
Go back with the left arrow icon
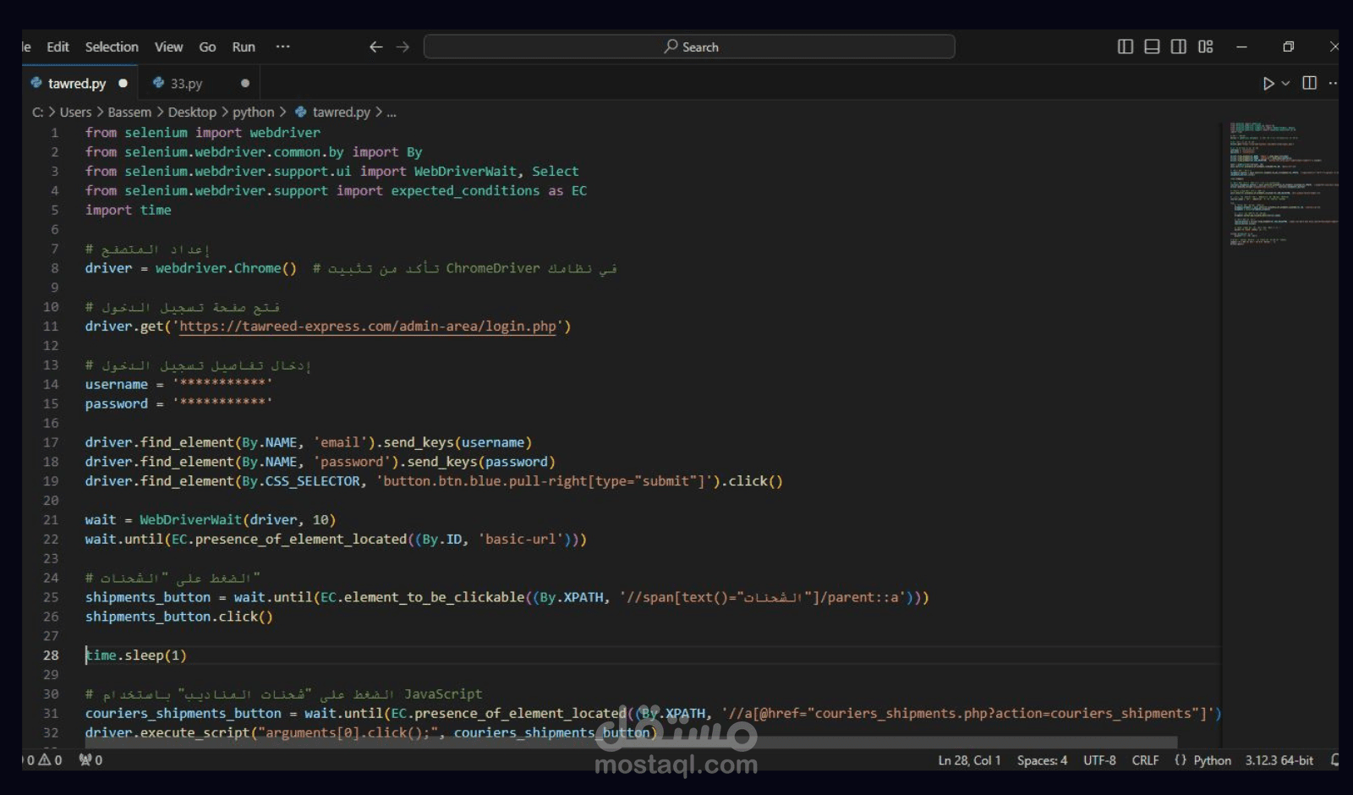pos(376,47)
